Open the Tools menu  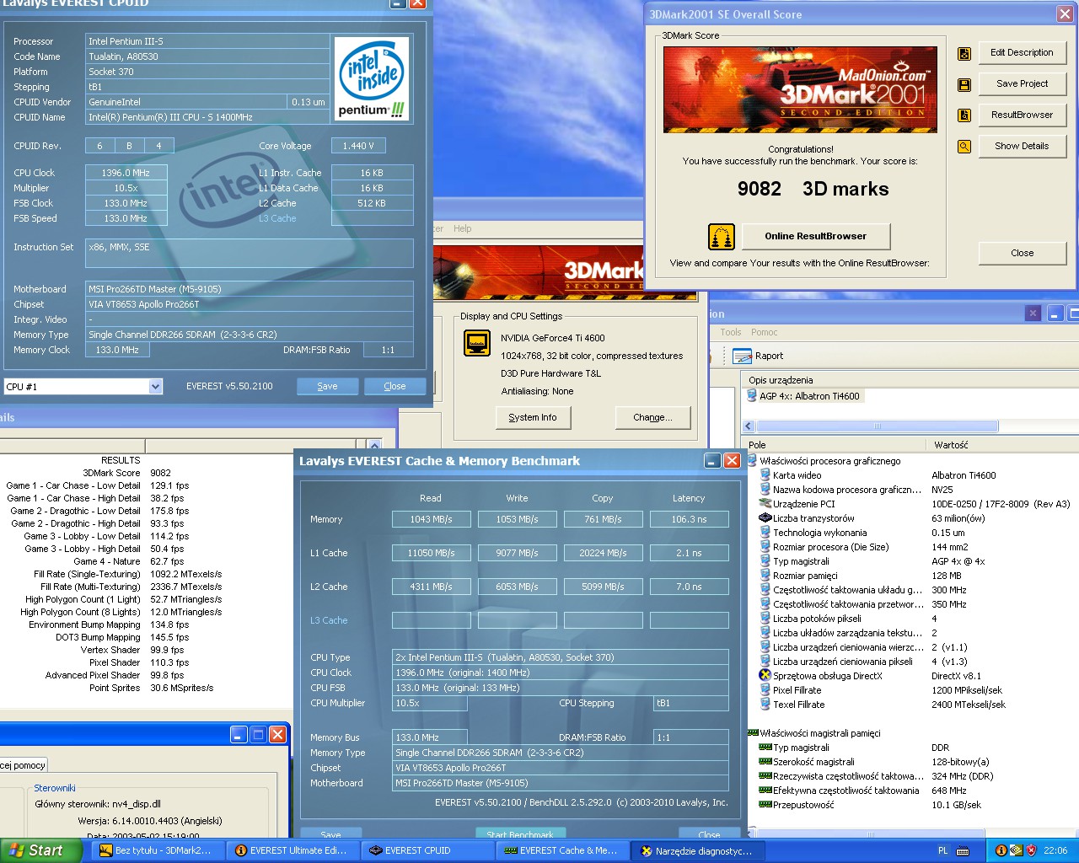pyautogui.click(x=730, y=332)
